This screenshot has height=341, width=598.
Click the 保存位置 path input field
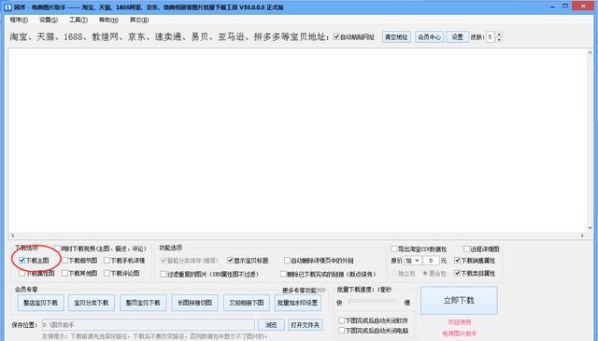148,325
